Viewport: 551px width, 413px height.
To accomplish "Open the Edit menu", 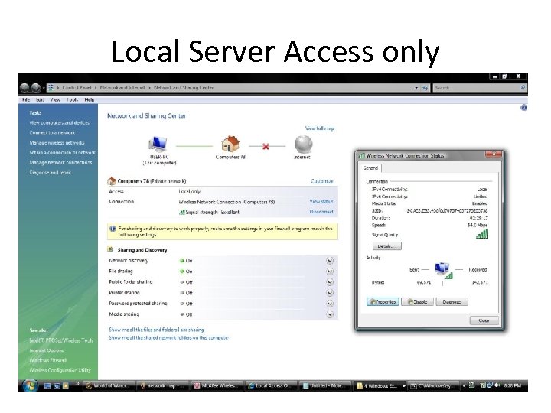I will coord(40,99).
